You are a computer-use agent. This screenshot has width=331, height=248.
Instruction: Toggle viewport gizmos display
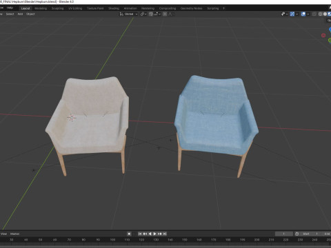click(x=292, y=14)
